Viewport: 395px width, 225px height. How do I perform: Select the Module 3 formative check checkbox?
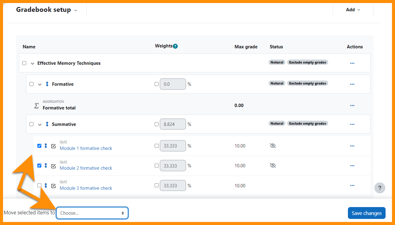pyautogui.click(x=39, y=185)
